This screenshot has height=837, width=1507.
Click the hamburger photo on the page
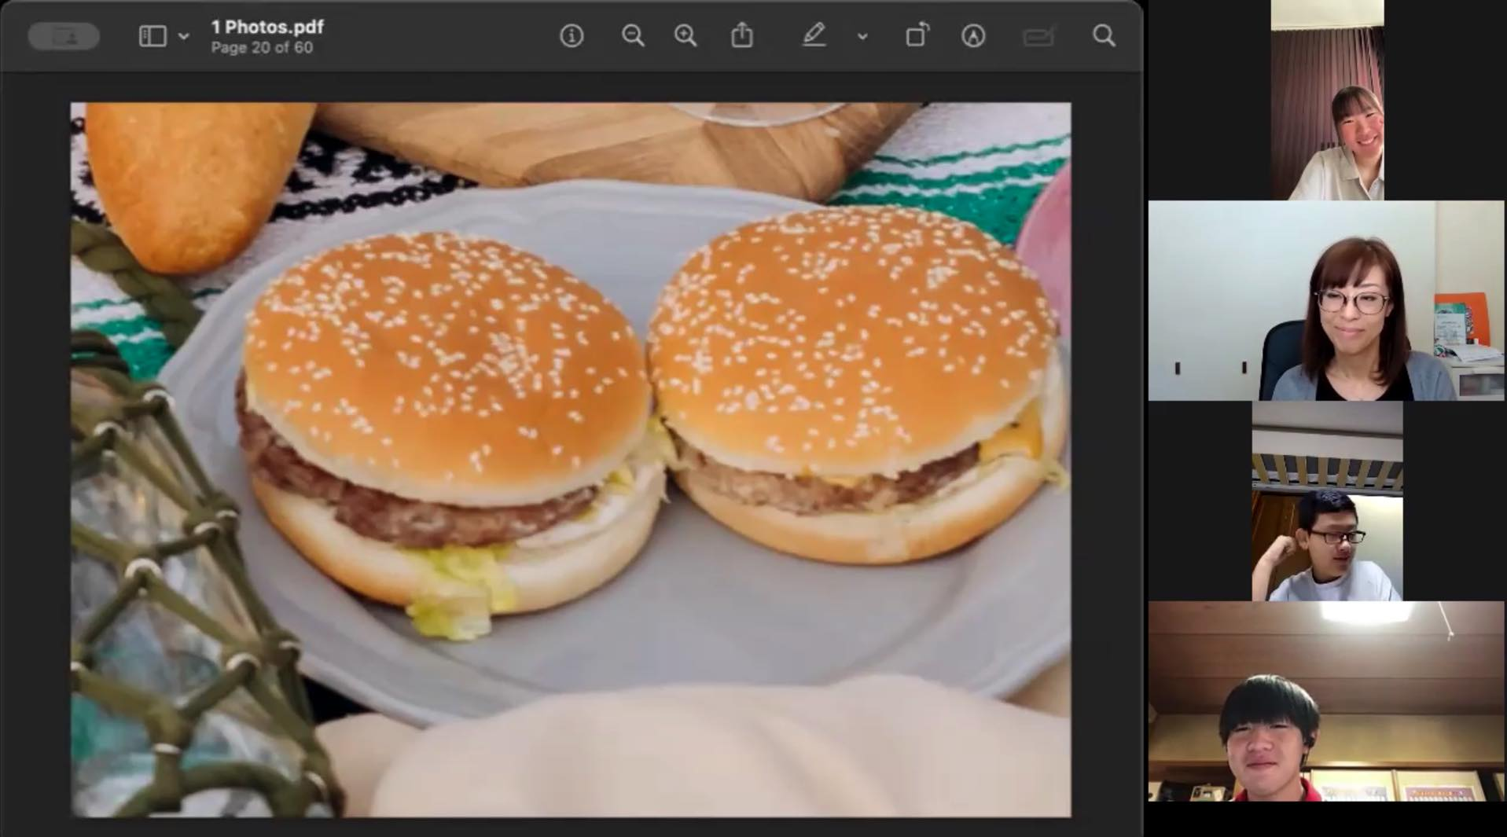pos(571,460)
